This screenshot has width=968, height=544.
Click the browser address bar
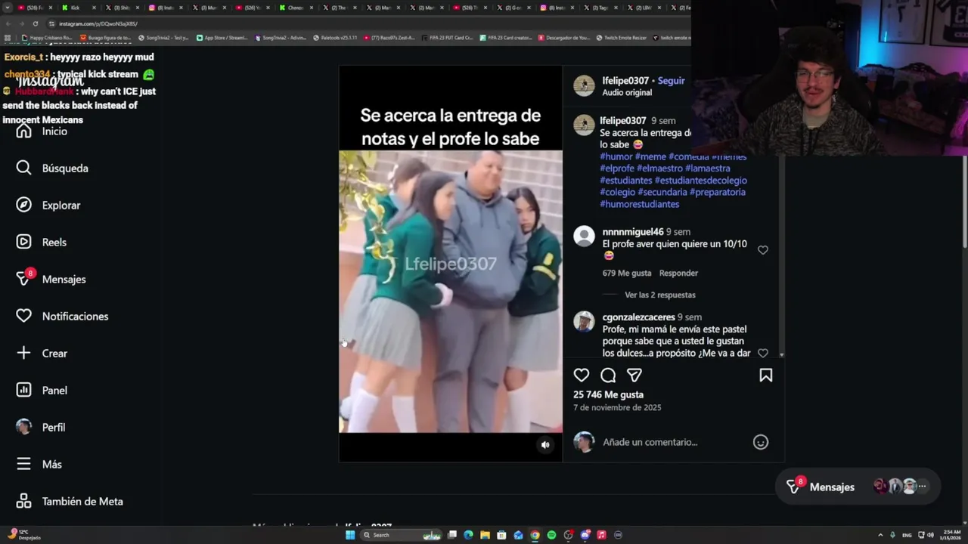(363, 23)
